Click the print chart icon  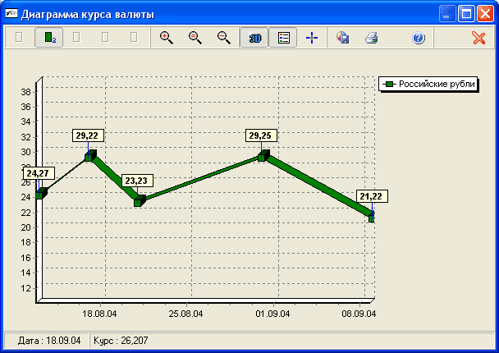pos(371,38)
